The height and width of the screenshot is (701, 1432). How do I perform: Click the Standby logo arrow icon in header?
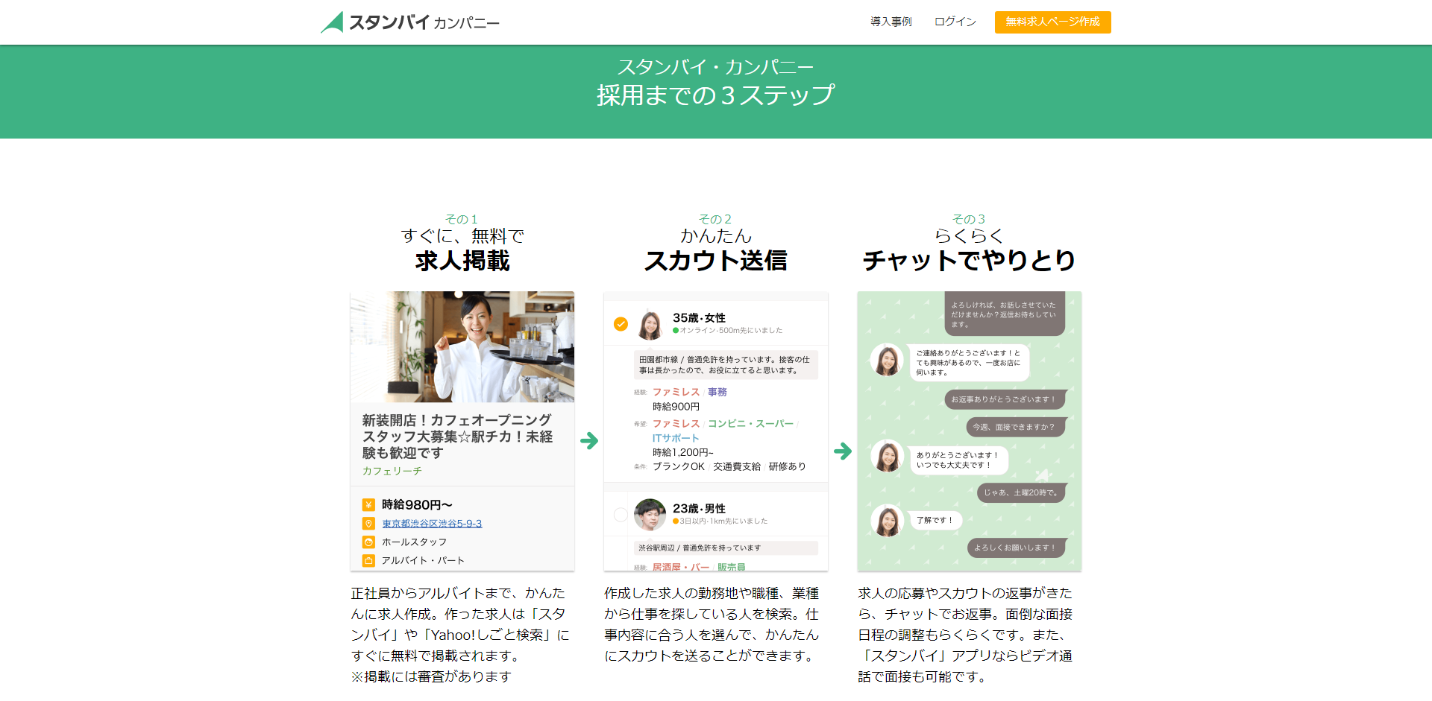[x=333, y=22]
